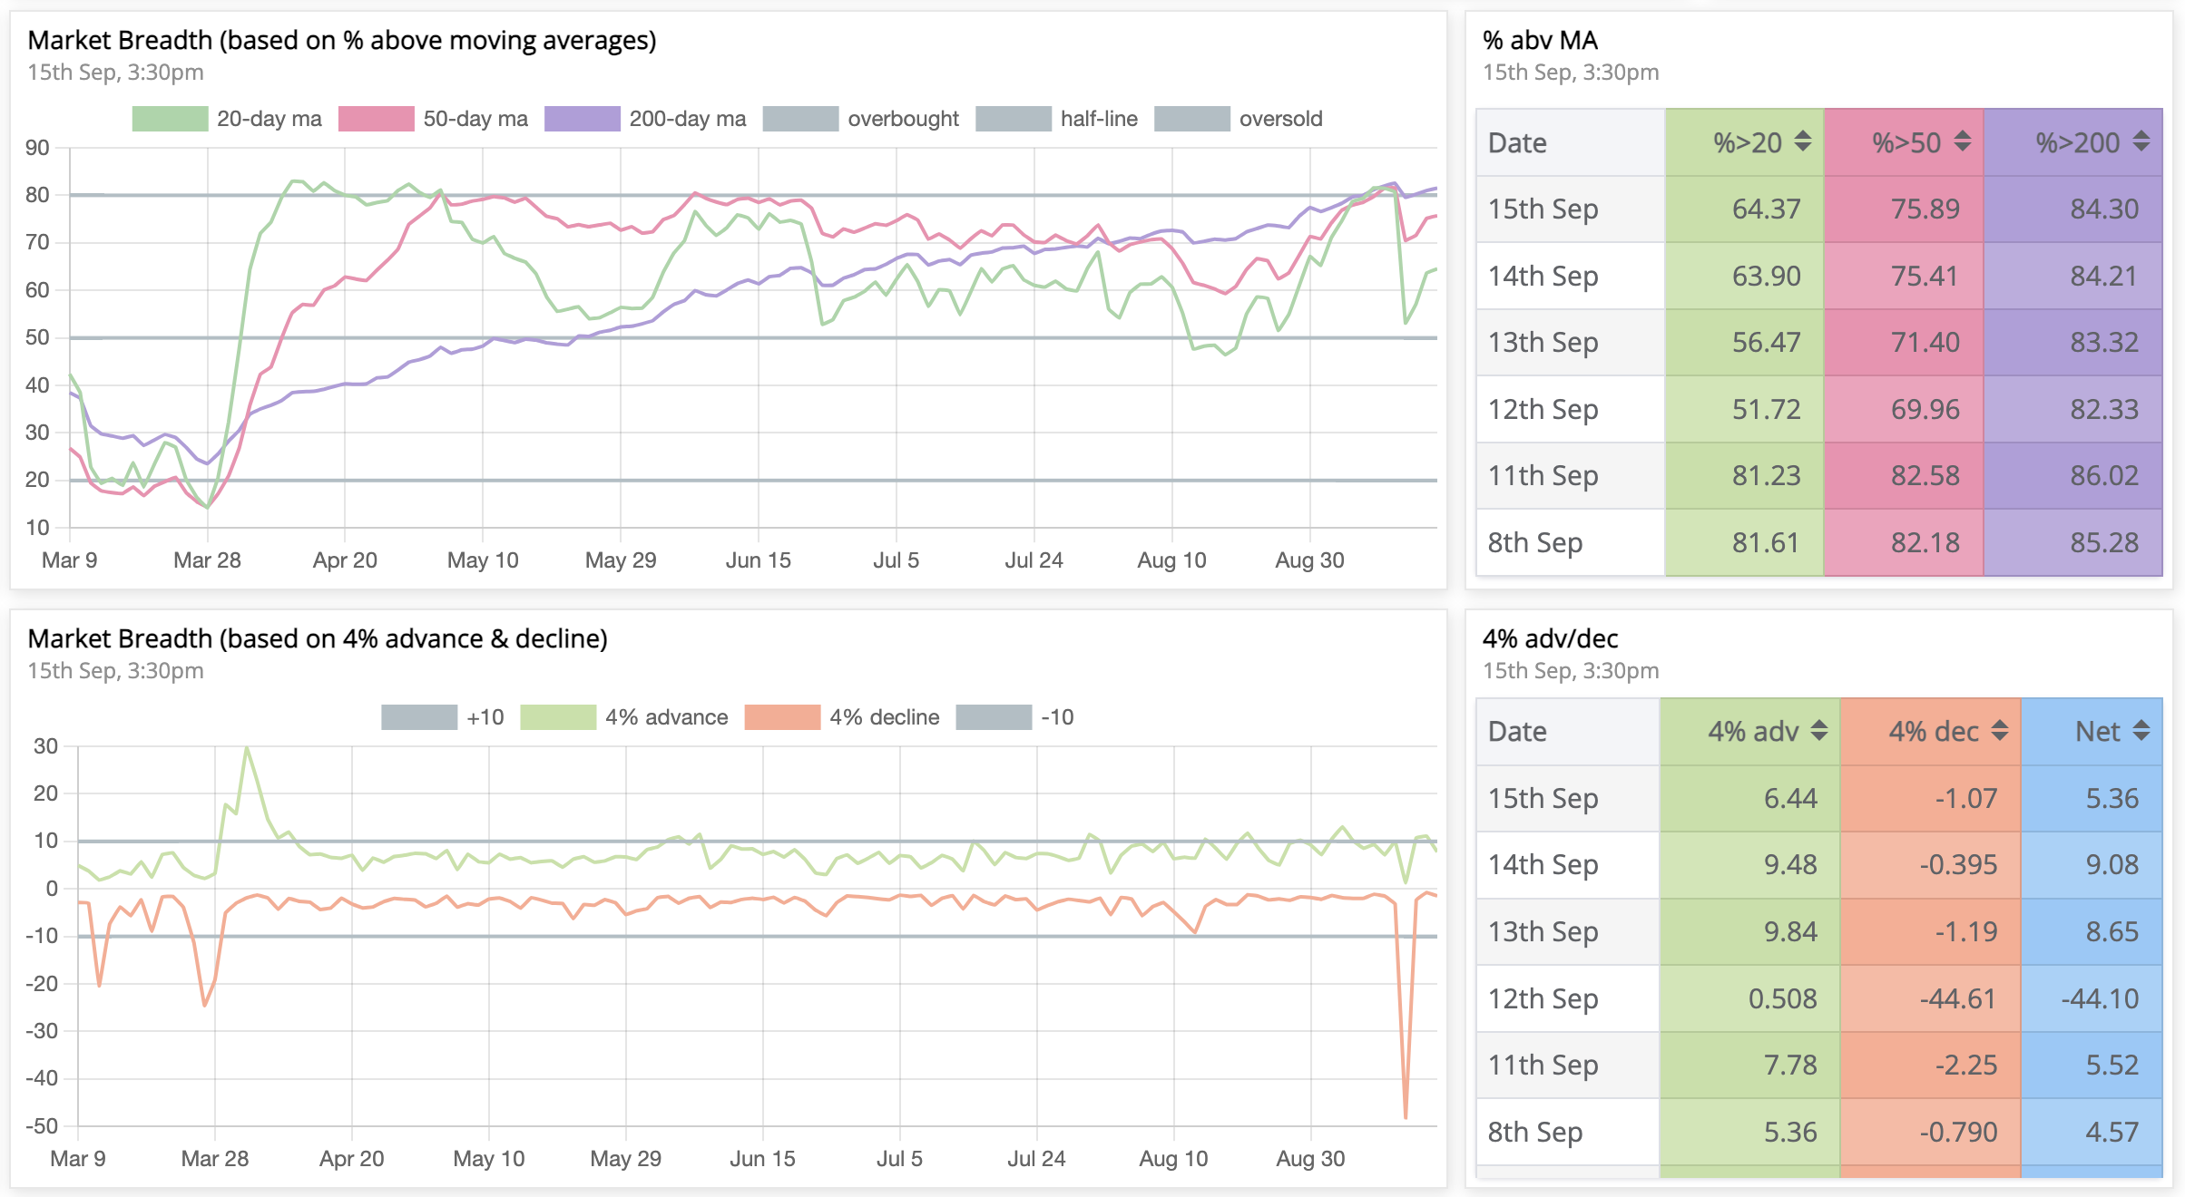Image resolution: width=2185 pixels, height=1197 pixels.
Task: Sort by 4% dec column arrows
Action: click(x=2000, y=731)
